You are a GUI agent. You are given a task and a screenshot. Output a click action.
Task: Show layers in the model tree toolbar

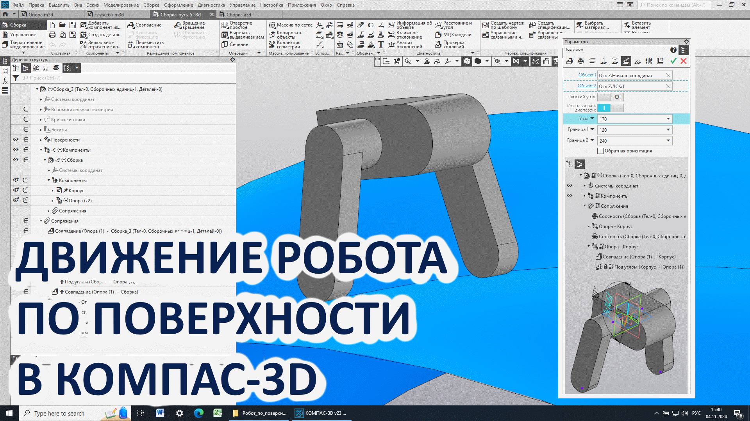click(56, 68)
